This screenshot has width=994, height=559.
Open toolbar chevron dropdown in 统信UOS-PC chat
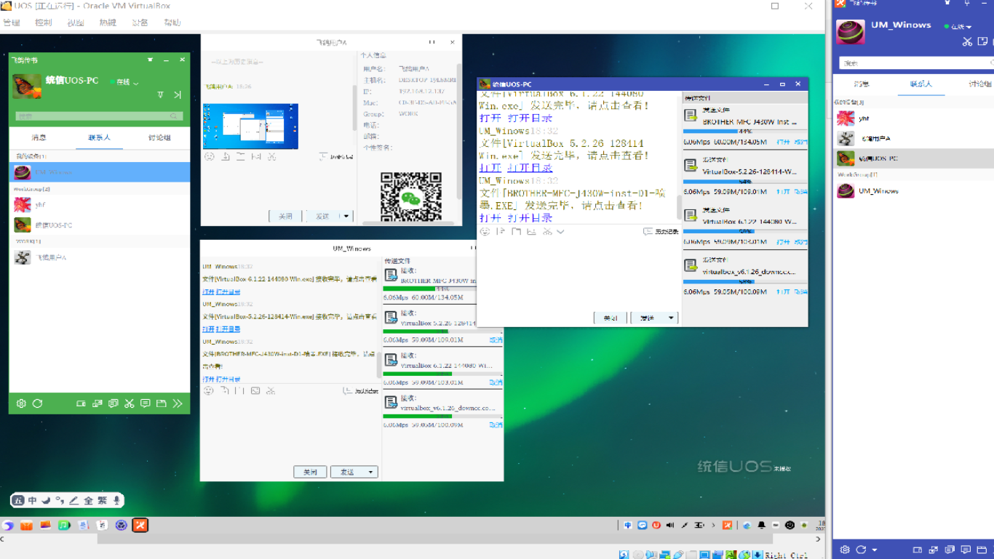pos(560,232)
